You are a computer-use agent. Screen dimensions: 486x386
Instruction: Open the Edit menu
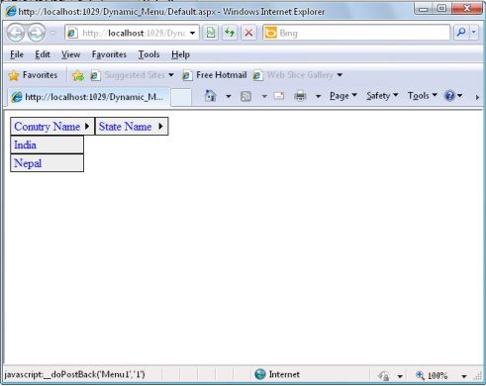click(43, 54)
